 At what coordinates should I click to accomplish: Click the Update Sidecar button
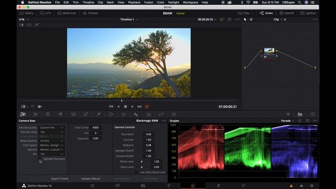91,178
